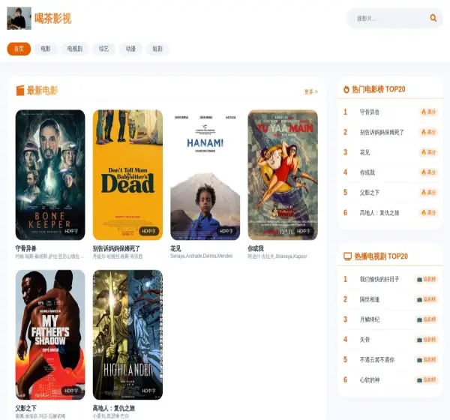The height and width of the screenshot is (420, 450).
Task: Select 高地人：复仇之旅 in hot movies ranking
Action: click(x=379, y=213)
